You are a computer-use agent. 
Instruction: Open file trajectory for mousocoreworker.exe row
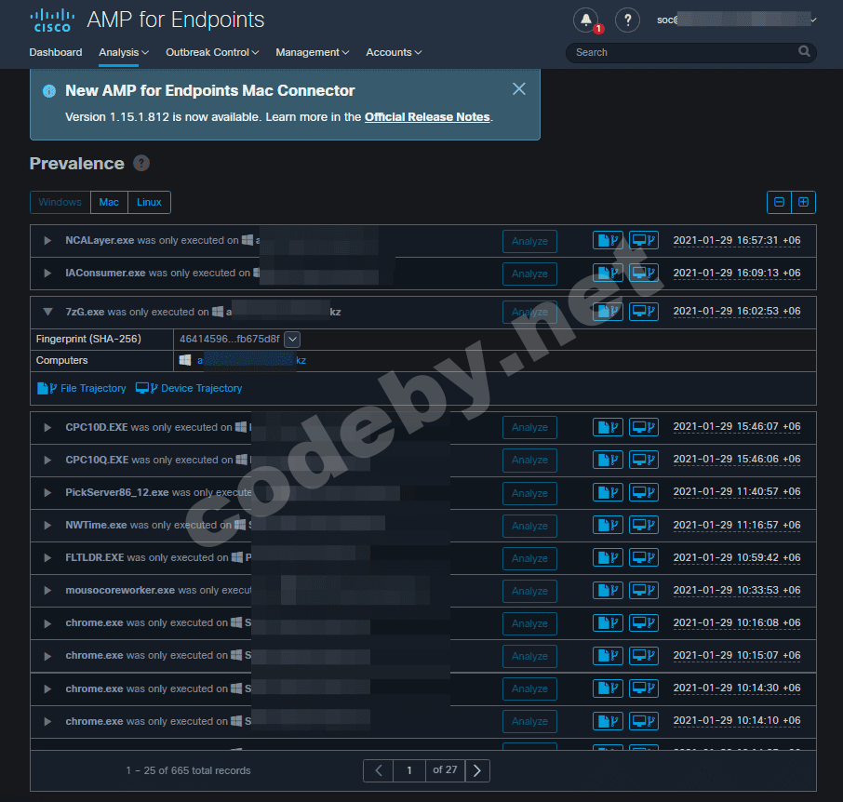click(x=608, y=590)
